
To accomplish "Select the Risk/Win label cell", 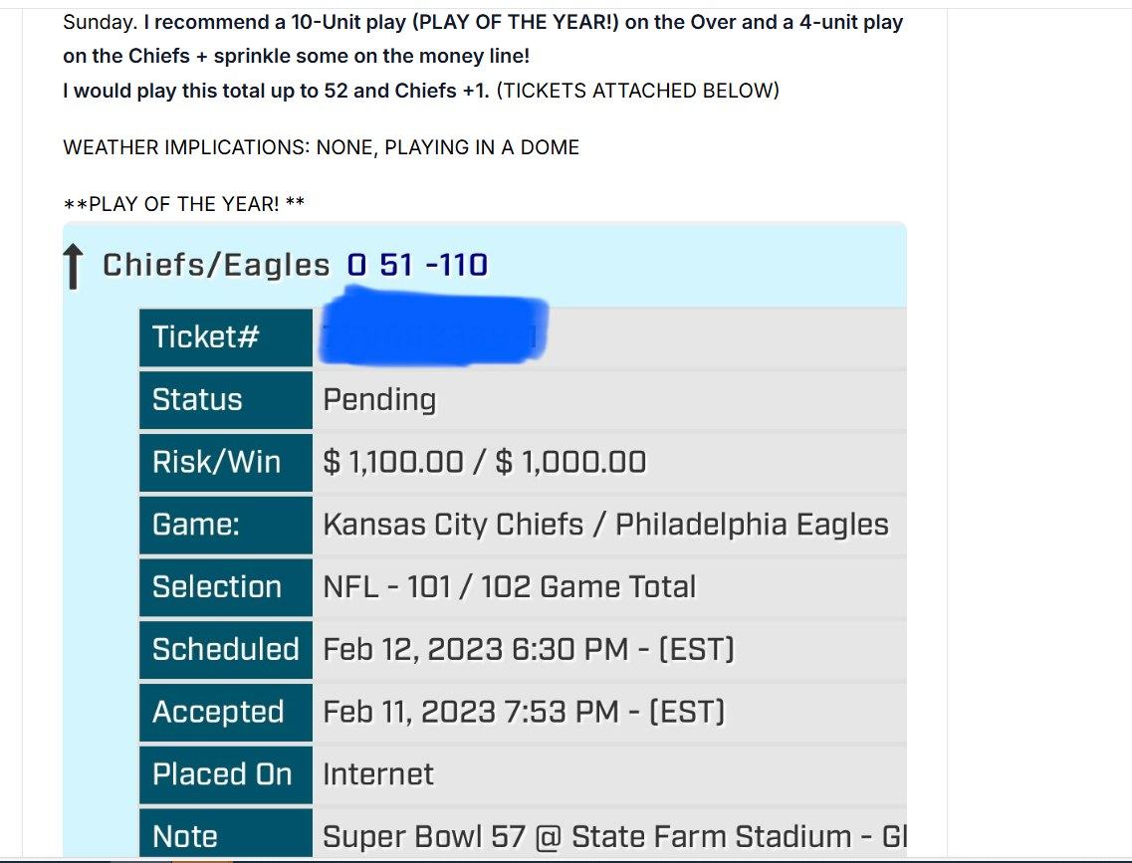I will tap(226, 463).
